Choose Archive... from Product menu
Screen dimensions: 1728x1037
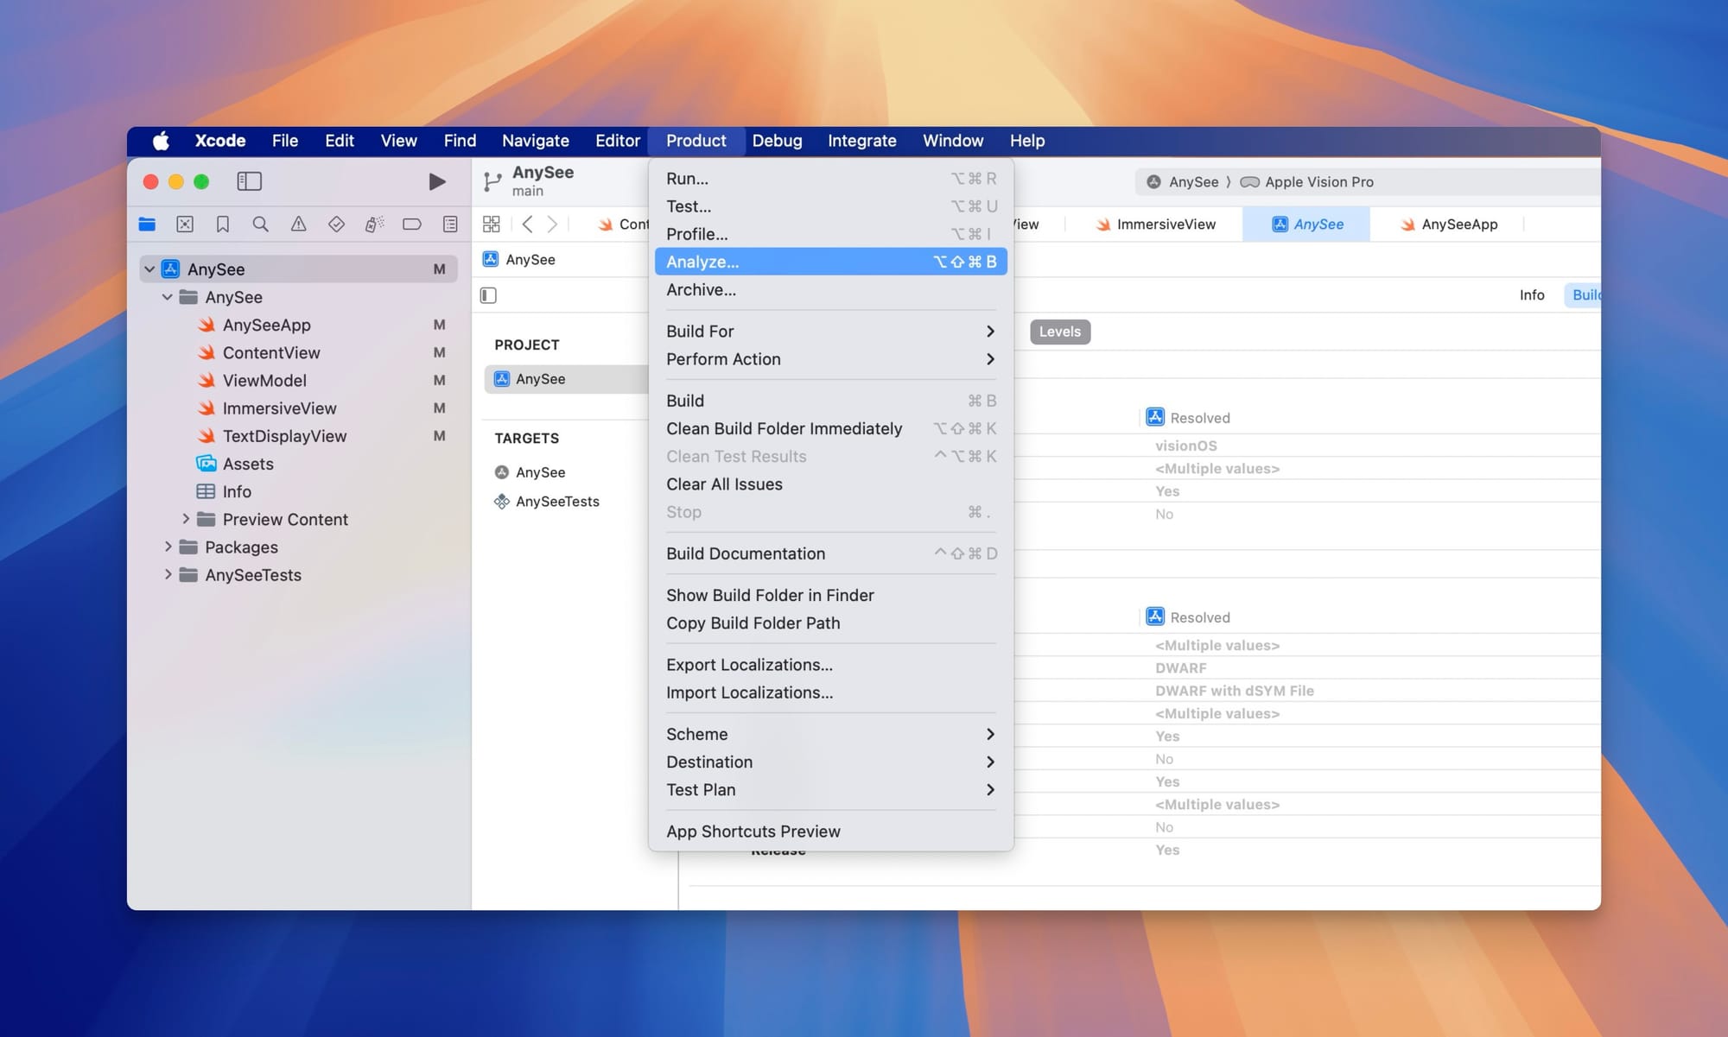point(701,290)
